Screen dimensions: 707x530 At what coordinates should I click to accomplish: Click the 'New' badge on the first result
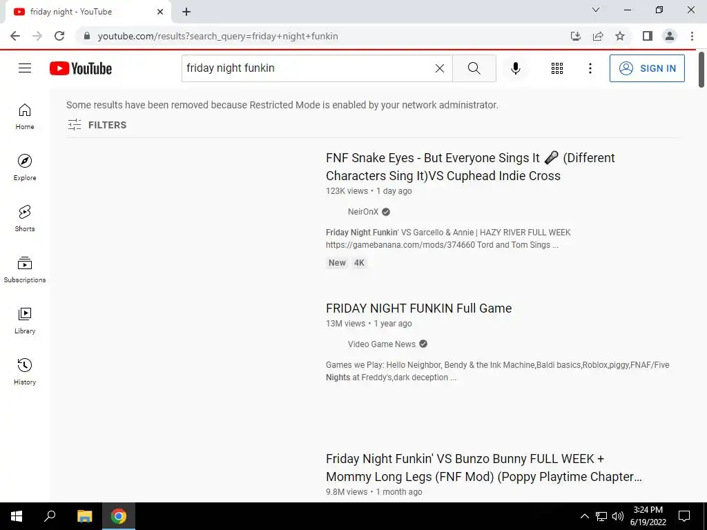(x=337, y=263)
